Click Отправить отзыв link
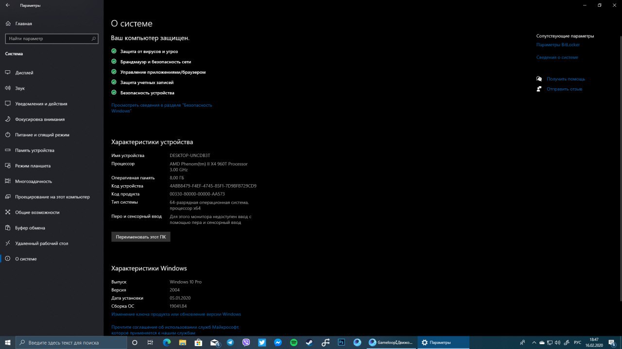This screenshot has width=622, height=349. (564, 89)
